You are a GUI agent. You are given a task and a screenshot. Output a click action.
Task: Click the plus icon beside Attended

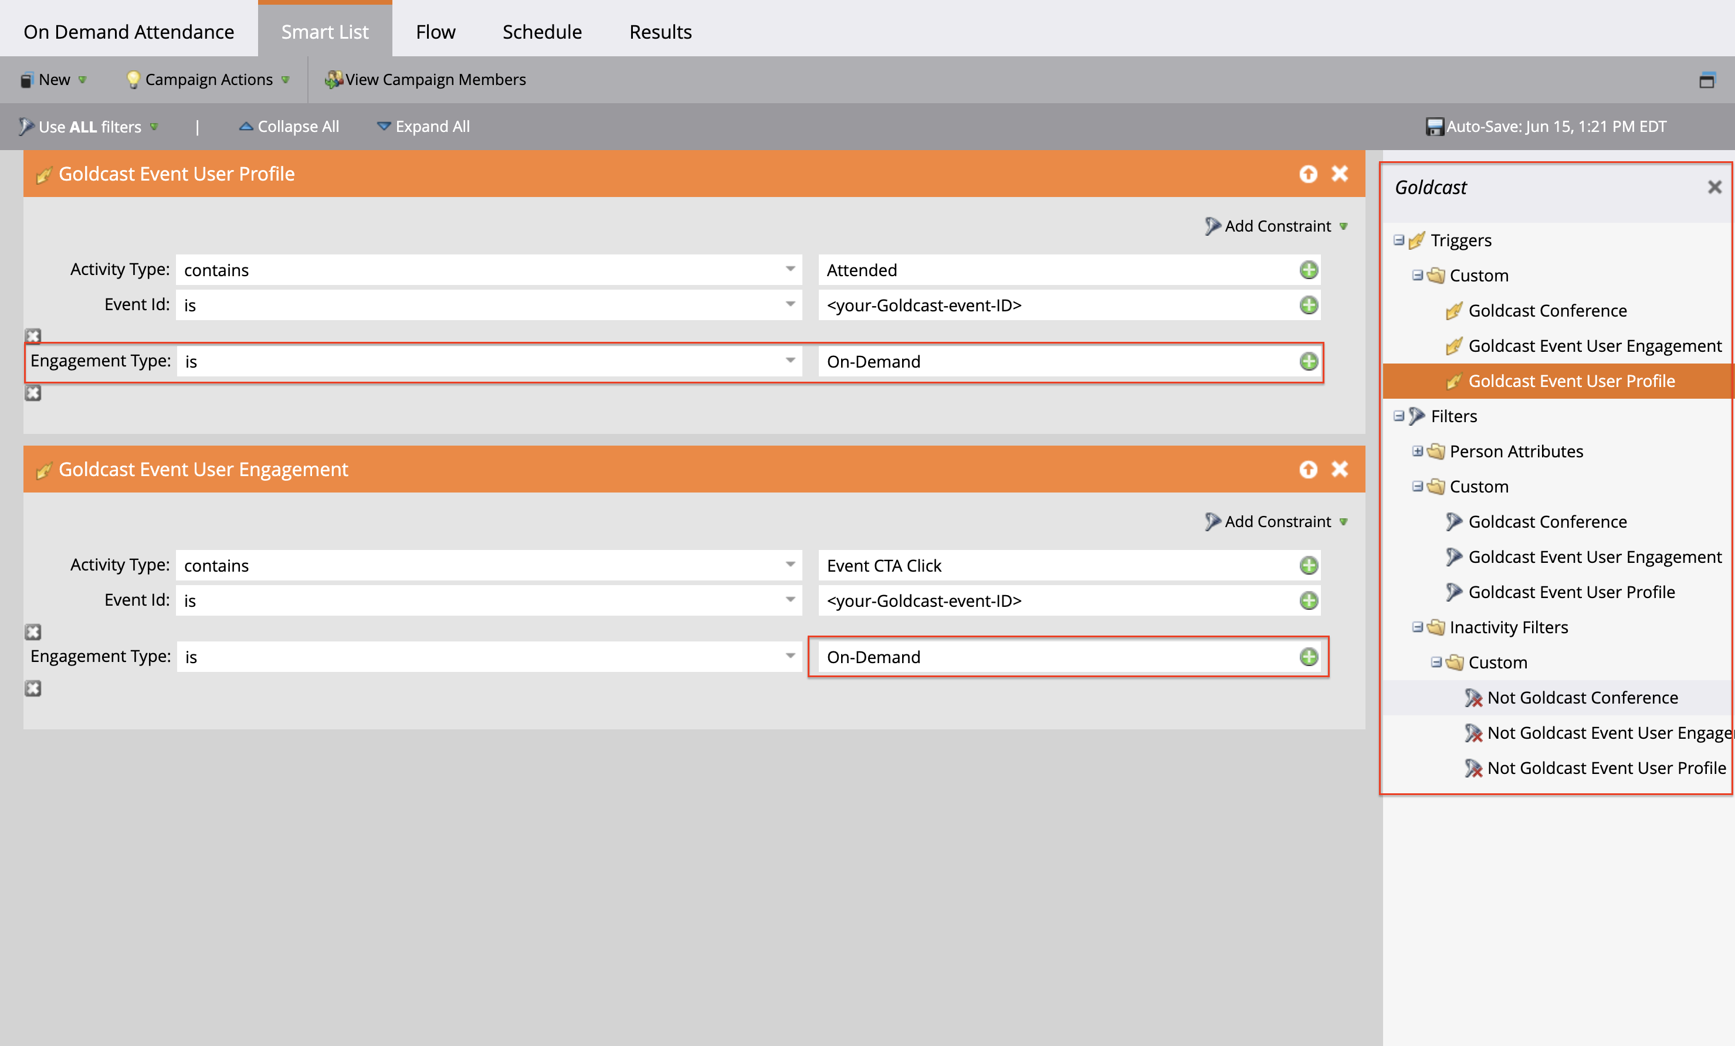1309,270
